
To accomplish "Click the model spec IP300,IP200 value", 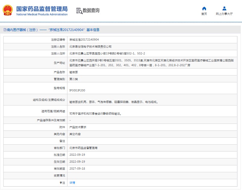I will (x=77, y=90).
